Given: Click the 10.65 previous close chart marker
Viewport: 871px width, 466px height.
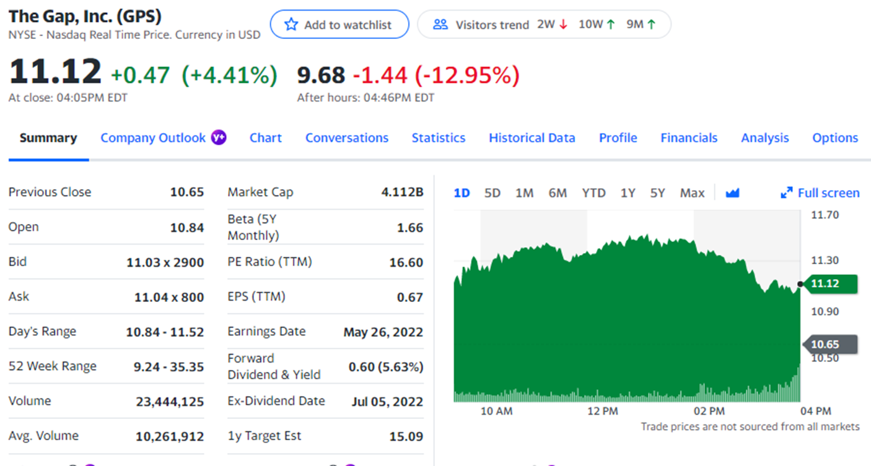Looking at the screenshot, I should (831, 345).
